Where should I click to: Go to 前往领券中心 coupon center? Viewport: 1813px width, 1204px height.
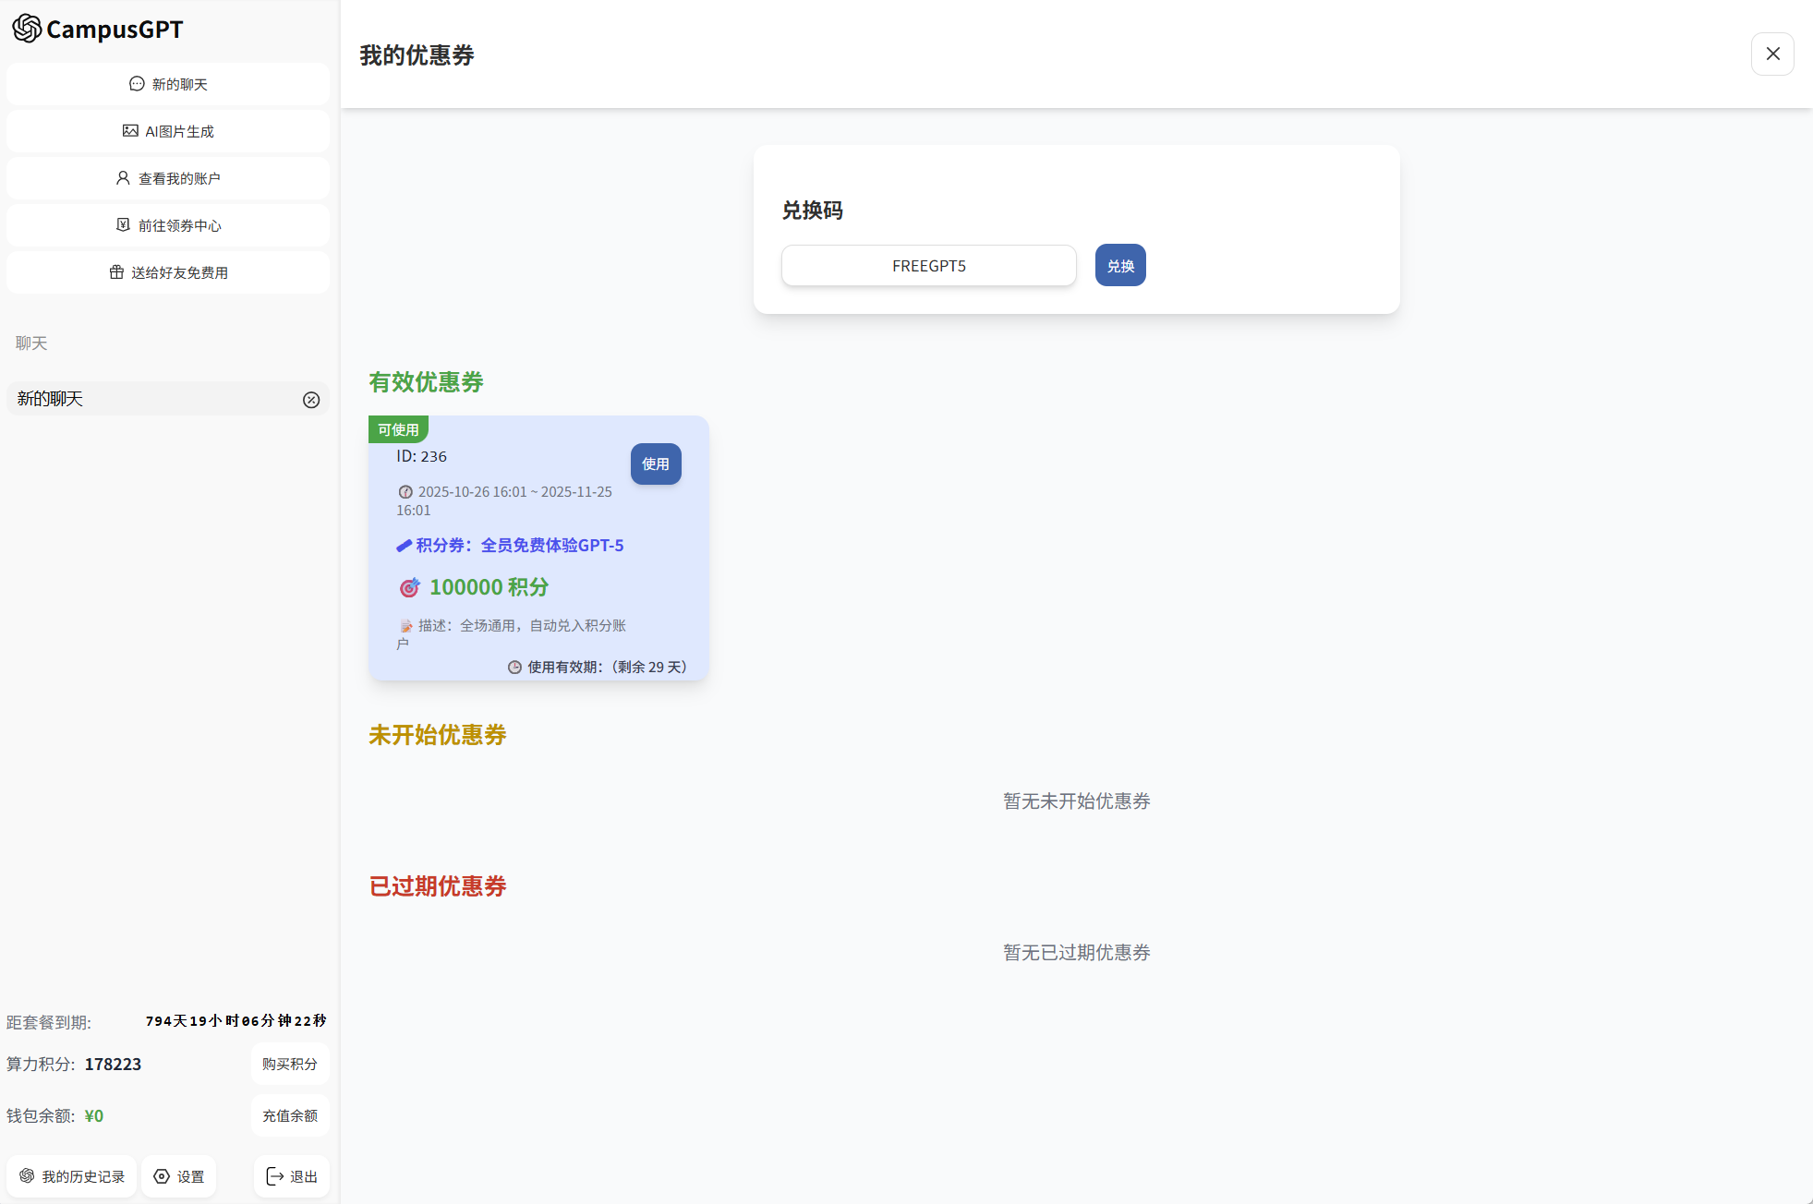168,225
